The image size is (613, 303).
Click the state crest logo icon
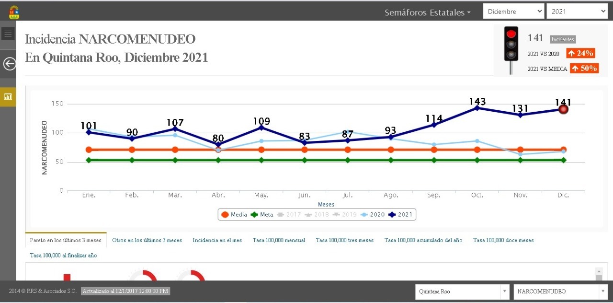point(14,12)
